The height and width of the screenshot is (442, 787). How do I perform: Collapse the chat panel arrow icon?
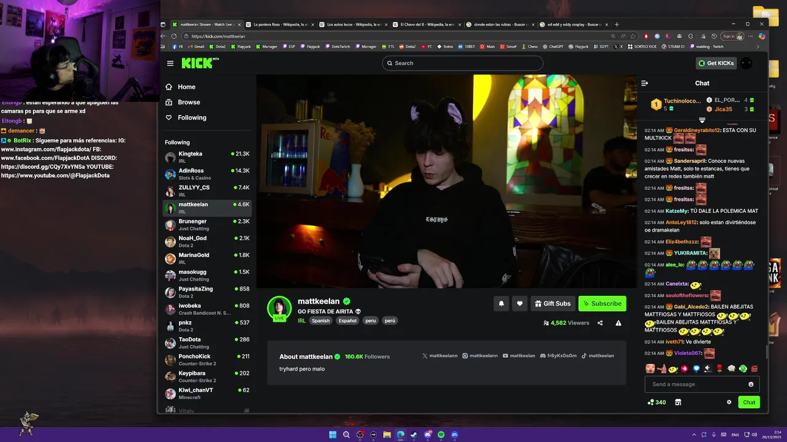(644, 83)
